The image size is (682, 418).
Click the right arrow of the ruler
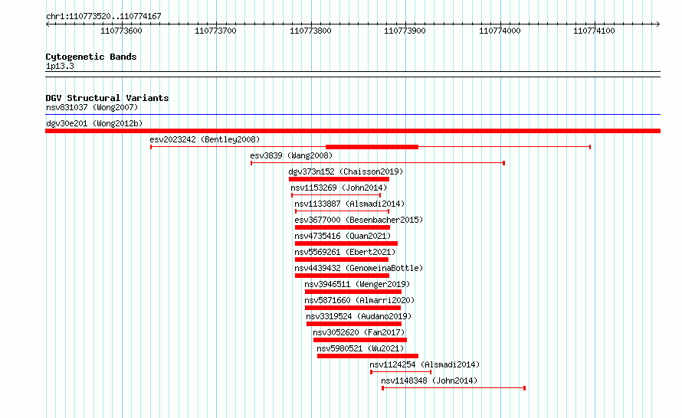(657, 24)
